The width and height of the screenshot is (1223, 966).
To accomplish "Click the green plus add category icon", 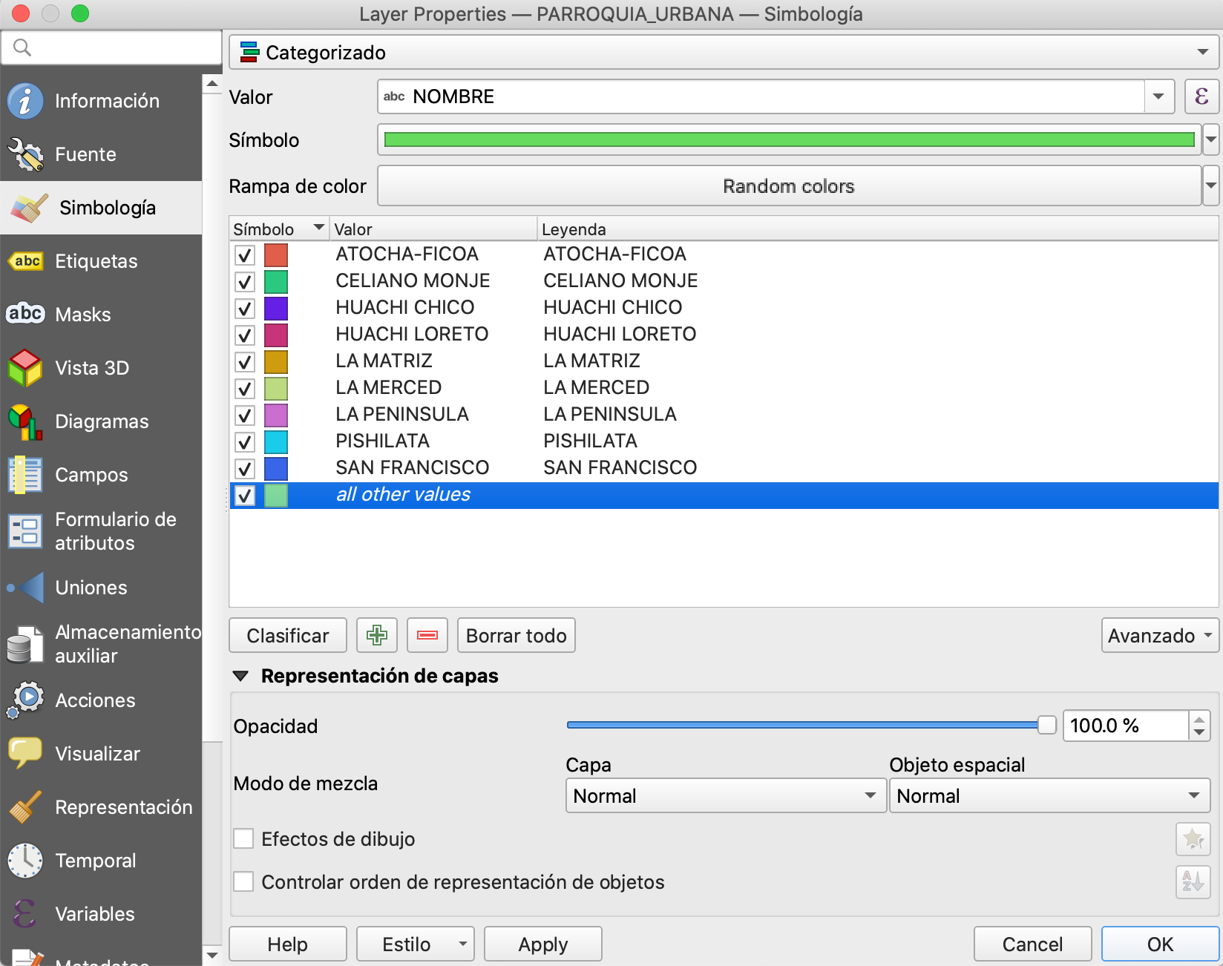I will [x=377, y=635].
